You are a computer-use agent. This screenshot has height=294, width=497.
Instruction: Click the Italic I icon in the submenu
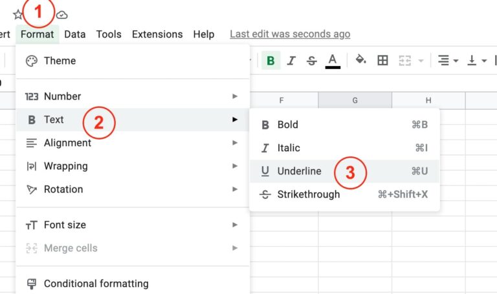point(265,148)
